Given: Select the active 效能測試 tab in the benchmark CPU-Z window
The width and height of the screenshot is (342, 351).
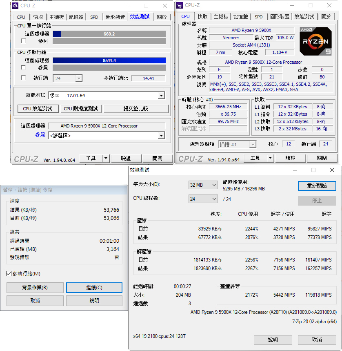Looking at the screenshot, I should coord(140,17).
